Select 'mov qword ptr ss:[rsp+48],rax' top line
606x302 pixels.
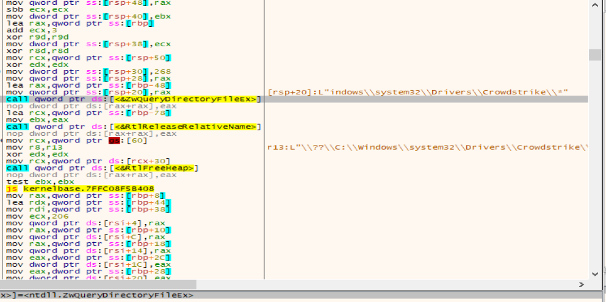click(88, 2)
